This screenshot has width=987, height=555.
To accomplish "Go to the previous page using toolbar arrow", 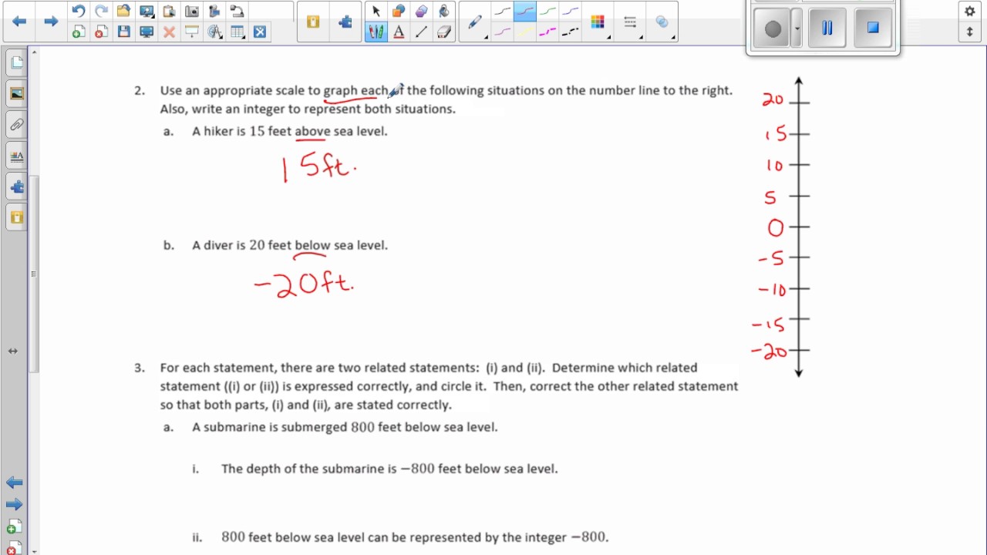I will point(19,22).
